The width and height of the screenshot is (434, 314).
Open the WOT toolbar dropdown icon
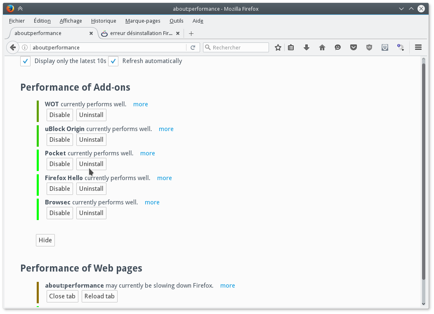[400, 47]
